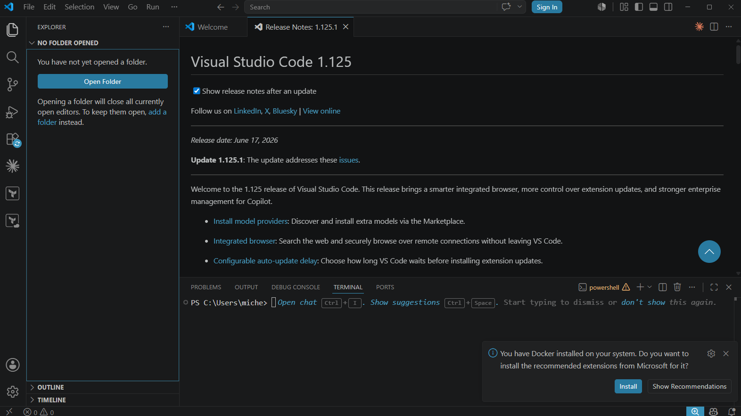The image size is (741, 416).
Task: Open the LinkedIn link
Action: point(247,111)
